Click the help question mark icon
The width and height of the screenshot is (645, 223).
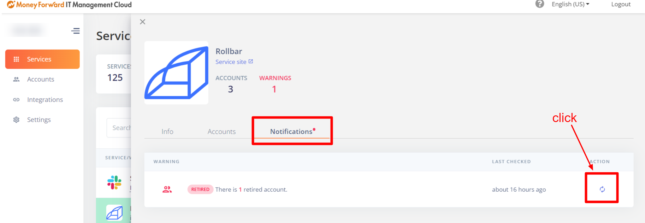(539, 4)
